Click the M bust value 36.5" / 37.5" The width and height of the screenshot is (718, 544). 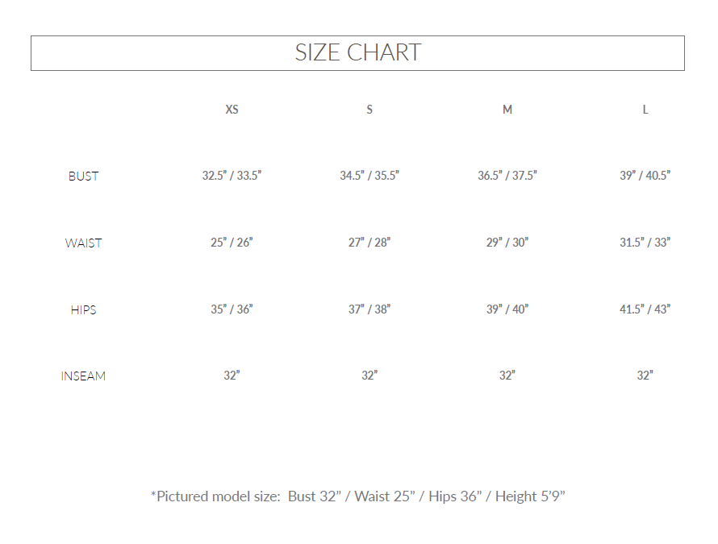507,176
